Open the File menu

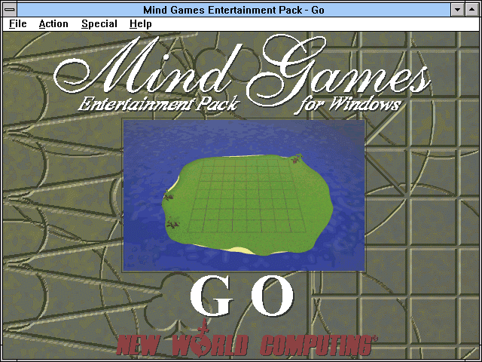tap(18, 24)
